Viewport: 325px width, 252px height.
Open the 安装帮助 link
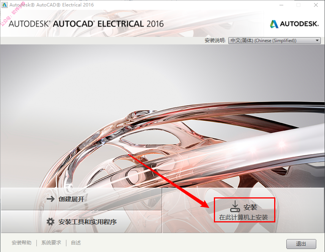22,243
